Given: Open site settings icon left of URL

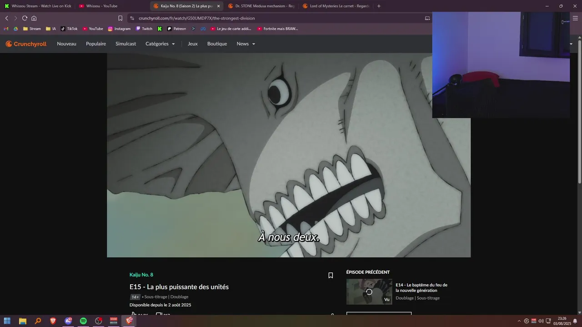Looking at the screenshot, I should click(132, 18).
